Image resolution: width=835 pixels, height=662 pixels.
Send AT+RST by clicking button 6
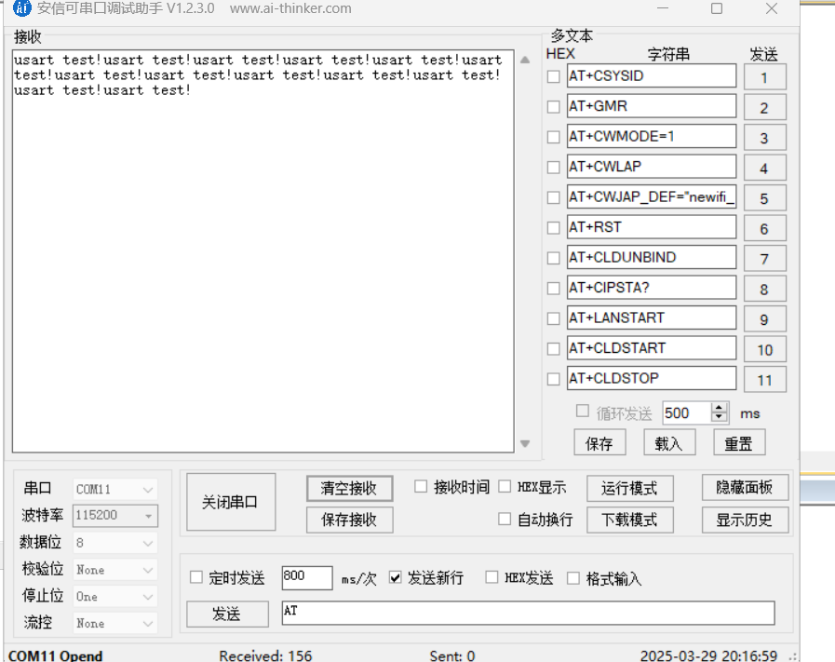764,228
